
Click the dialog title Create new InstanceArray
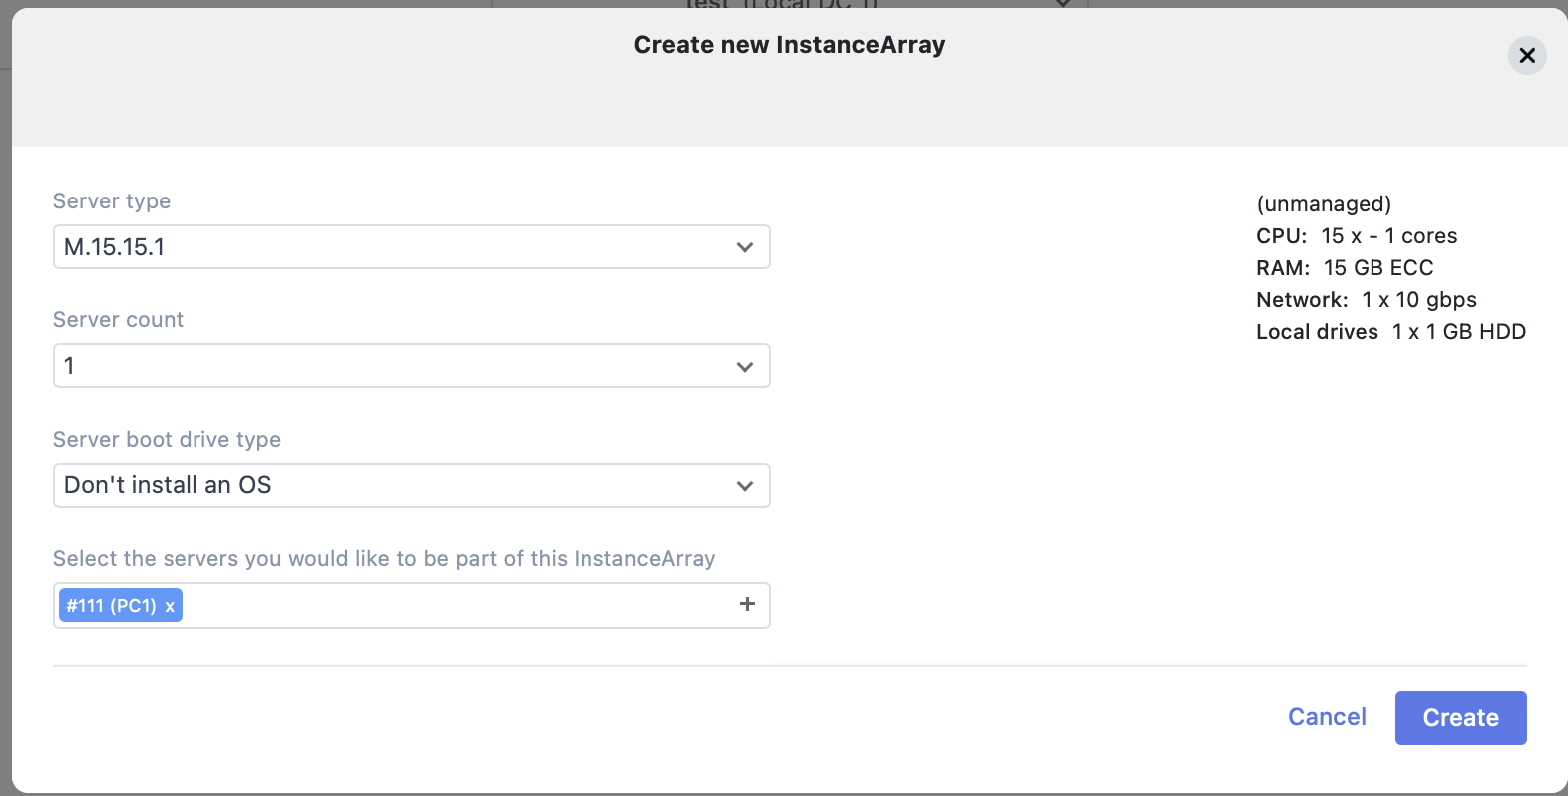(x=789, y=45)
